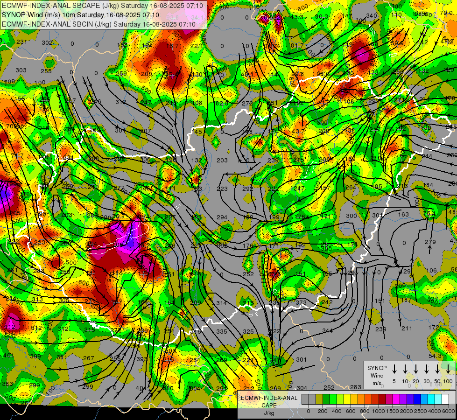Image resolution: width=457 pixels, height=420 pixels.
Task: Click the map value '335'
Action: pos(222,331)
